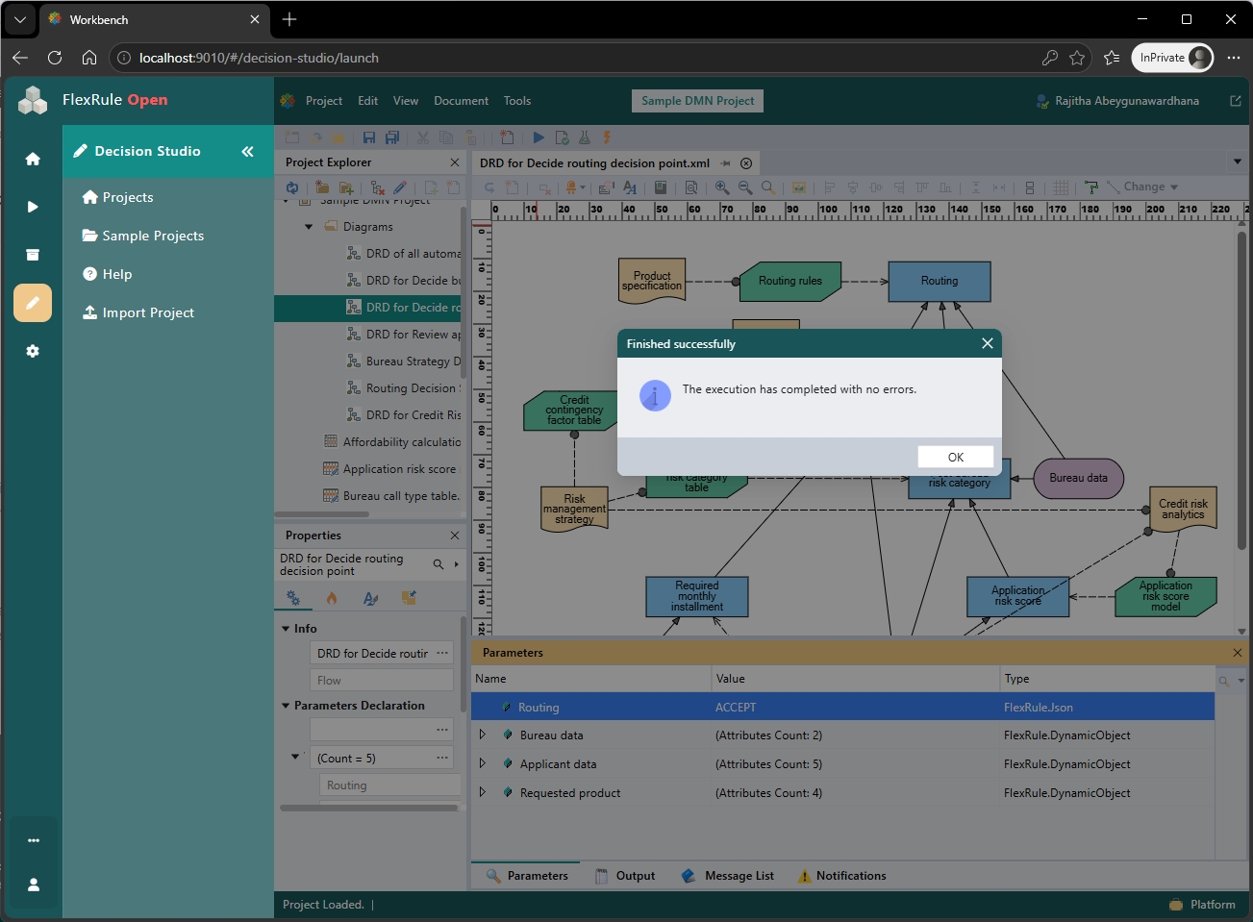Viewport: 1253px width, 922px height.
Task: Collapse the Diagrams folder in Project Explorer
Action: (309, 227)
